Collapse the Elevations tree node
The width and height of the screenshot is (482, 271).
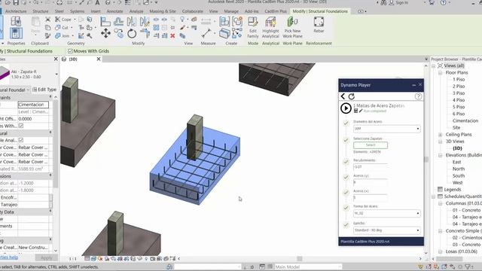pos(440,155)
